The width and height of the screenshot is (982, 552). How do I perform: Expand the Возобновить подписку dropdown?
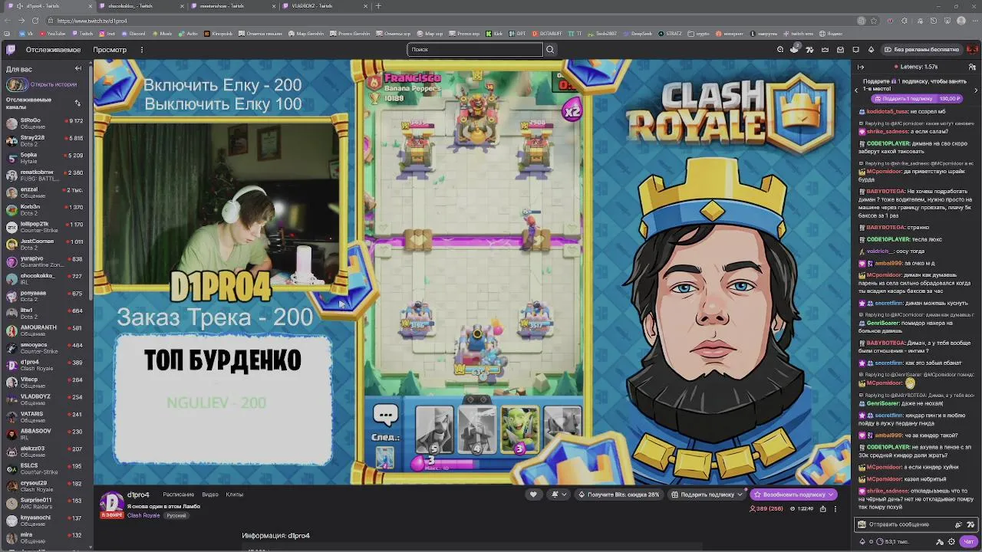[830, 495]
